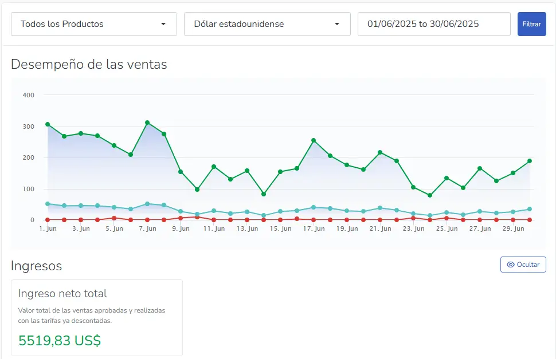Select the green data point on 10 Jun
Viewport: 556px width, 359px height.
(197, 190)
